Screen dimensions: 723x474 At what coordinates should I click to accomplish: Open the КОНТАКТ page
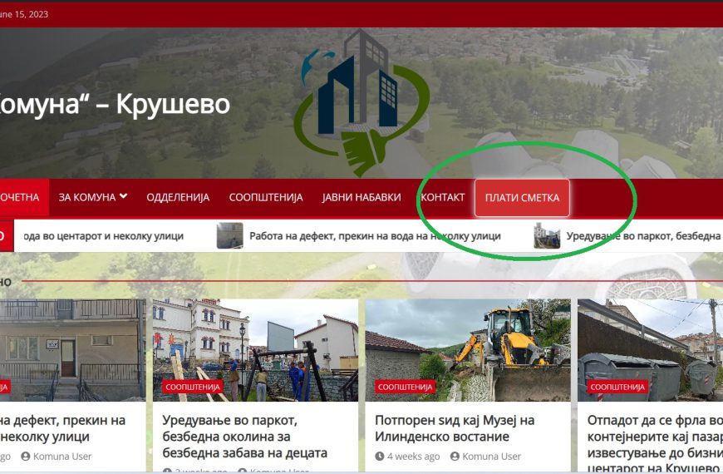coord(443,198)
